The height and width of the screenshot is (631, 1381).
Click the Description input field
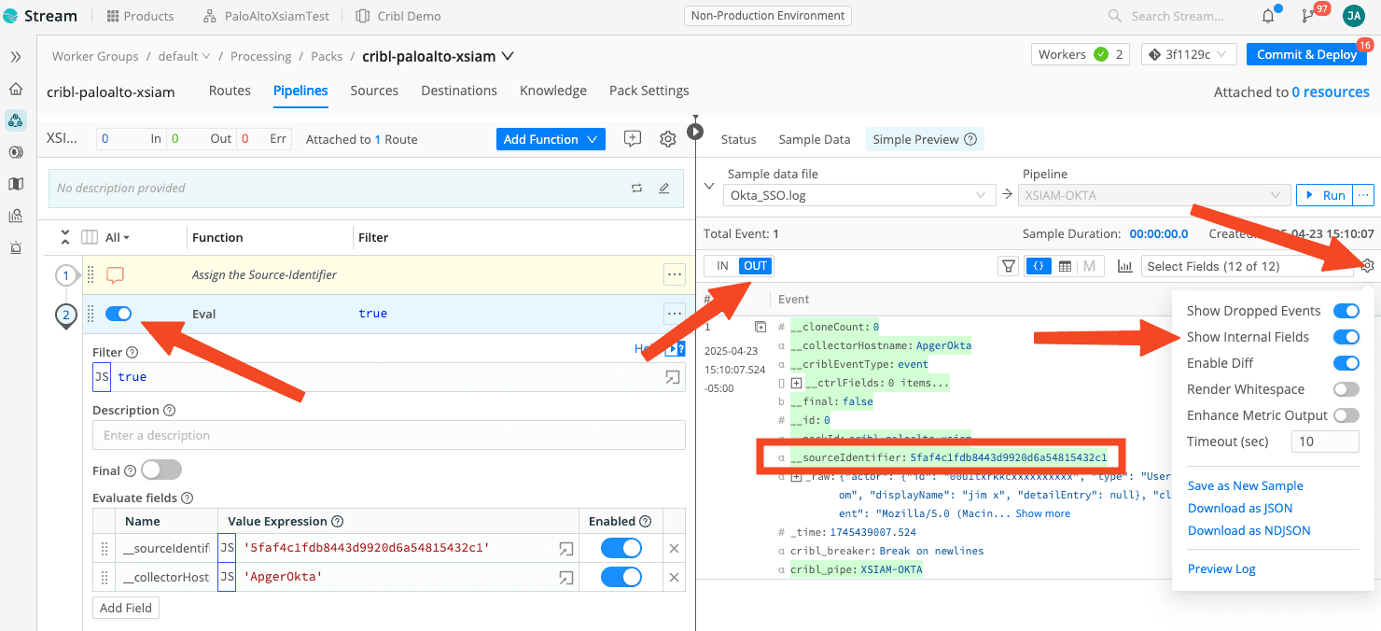(388, 435)
